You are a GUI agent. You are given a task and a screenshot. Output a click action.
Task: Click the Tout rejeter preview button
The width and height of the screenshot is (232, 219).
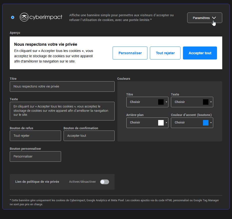pyautogui.click(x=165, y=53)
